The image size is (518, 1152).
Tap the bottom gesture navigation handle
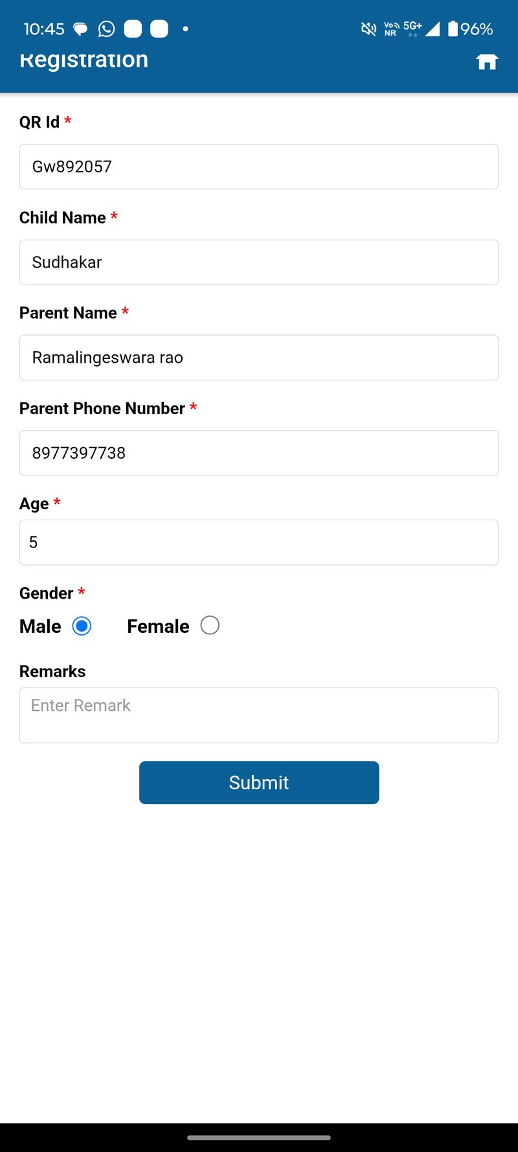click(259, 1137)
